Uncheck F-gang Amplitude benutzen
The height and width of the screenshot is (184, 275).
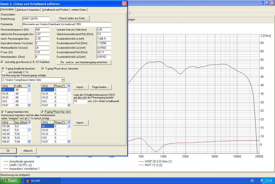coord(3,68)
